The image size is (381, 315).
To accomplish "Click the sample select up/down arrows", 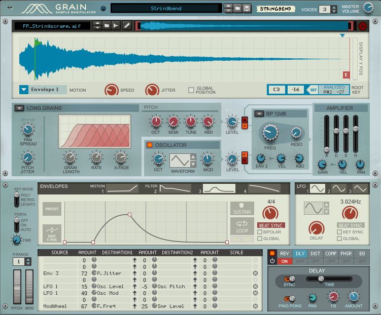I will point(97,26).
